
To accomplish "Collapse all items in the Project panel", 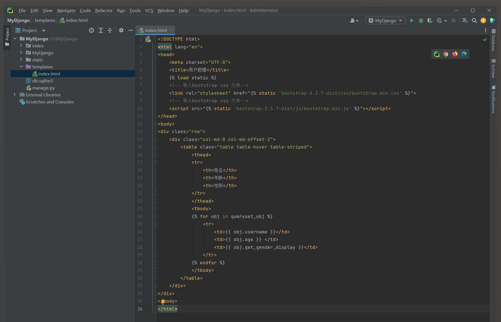I will coord(110,30).
